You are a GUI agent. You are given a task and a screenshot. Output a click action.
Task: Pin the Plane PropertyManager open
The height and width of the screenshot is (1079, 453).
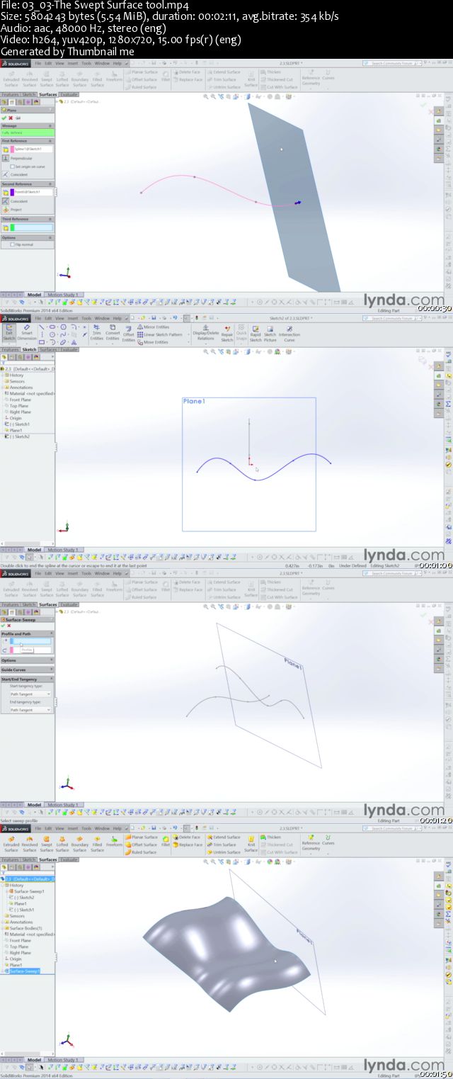coord(18,118)
